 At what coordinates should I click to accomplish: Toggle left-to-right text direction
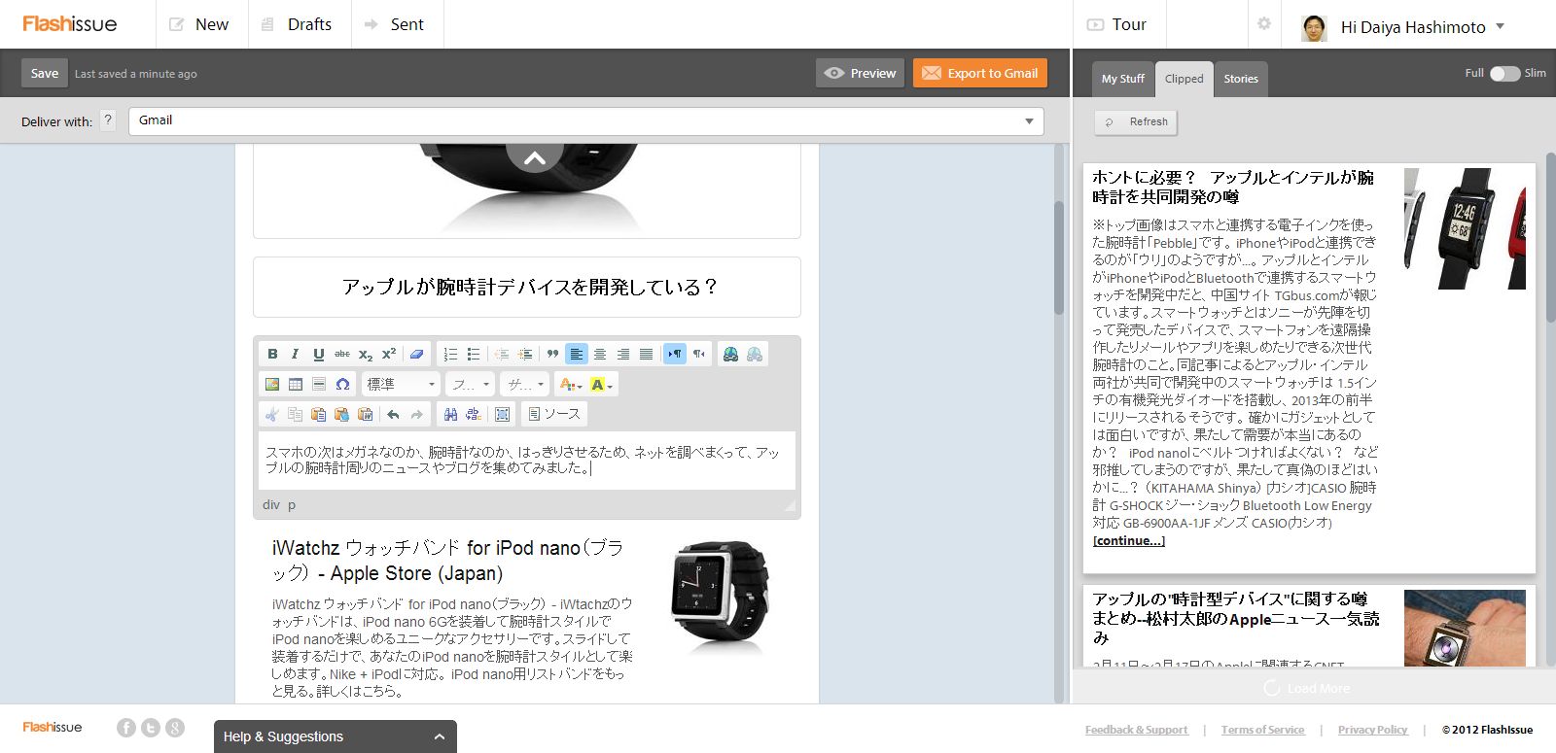675,354
